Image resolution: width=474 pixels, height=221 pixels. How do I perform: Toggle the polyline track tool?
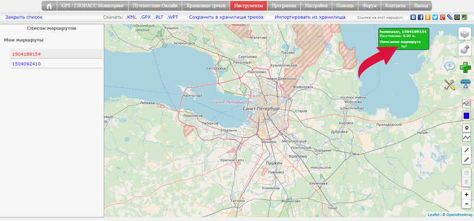tap(466, 138)
